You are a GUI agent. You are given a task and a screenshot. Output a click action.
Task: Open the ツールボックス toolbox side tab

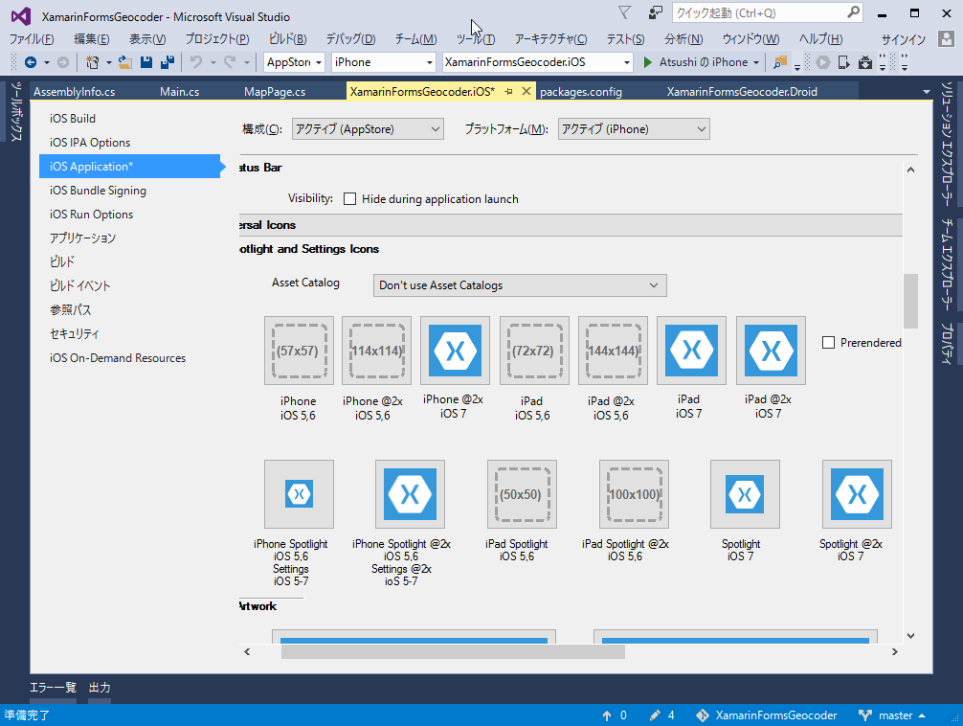15,111
